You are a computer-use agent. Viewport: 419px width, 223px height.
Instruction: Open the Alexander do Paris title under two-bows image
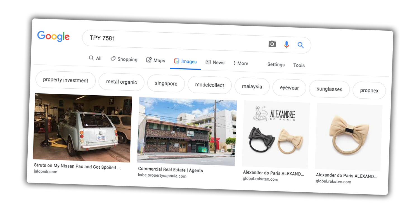tap(273, 173)
